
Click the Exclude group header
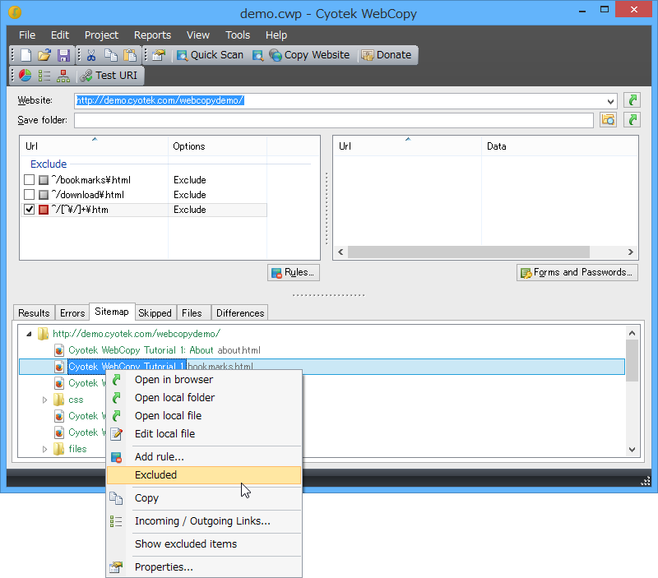[49, 164]
